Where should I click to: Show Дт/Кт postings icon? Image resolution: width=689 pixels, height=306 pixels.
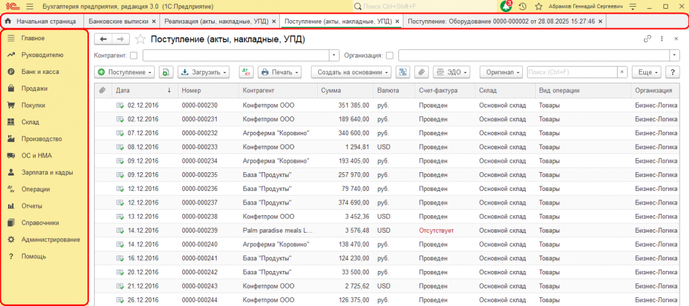(x=246, y=72)
